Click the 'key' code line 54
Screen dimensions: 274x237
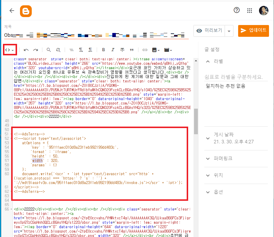(74, 147)
